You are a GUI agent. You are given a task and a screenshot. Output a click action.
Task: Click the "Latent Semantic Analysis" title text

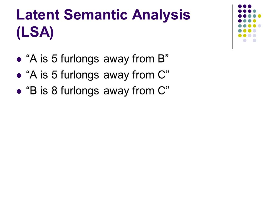click(103, 15)
